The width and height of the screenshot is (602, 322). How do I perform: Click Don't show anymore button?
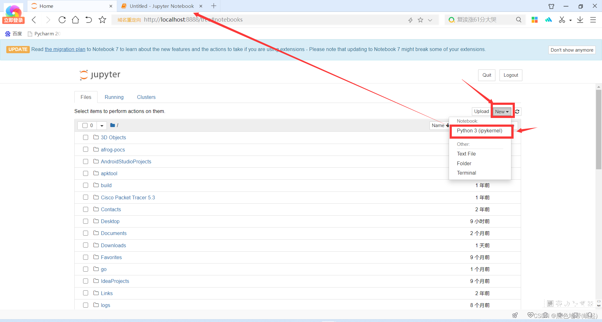[x=572, y=50]
